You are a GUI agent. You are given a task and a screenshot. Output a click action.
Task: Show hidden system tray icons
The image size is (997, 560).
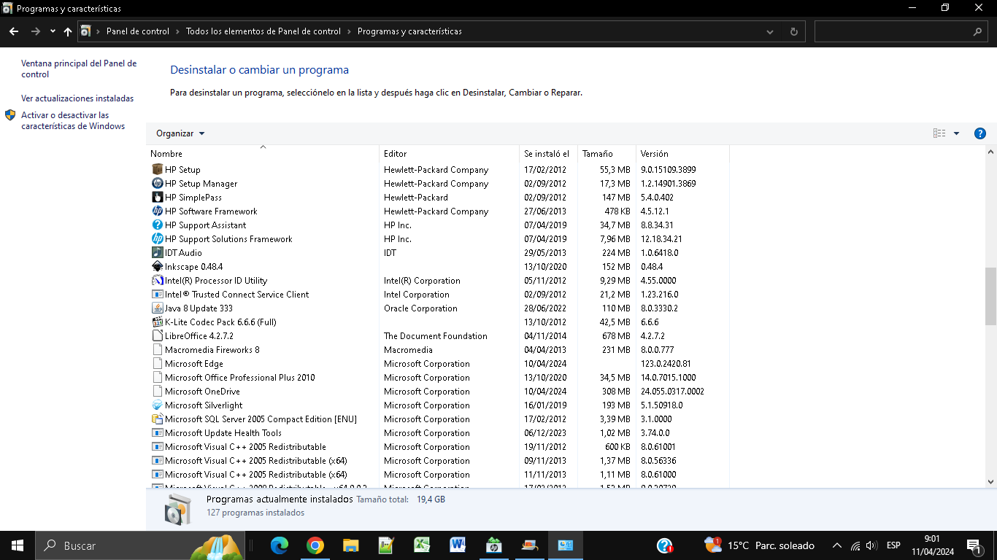(837, 545)
